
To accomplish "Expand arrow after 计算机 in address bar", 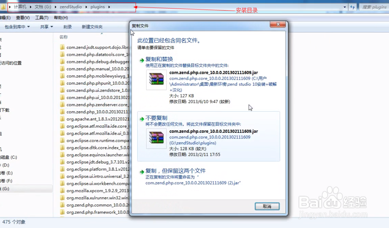I will (30, 7).
